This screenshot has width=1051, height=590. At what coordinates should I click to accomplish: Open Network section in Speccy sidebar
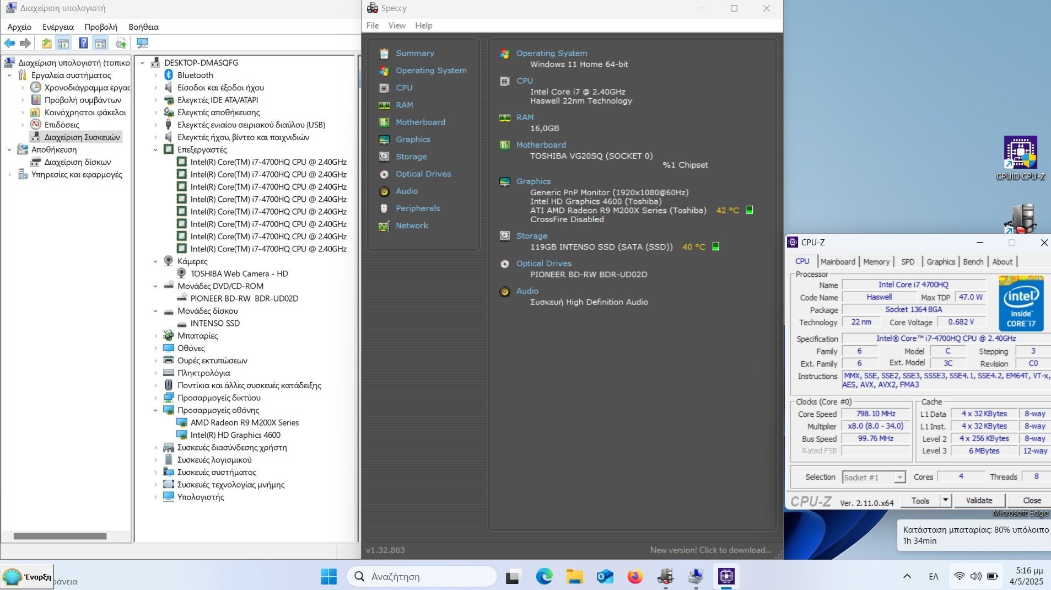point(411,226)
